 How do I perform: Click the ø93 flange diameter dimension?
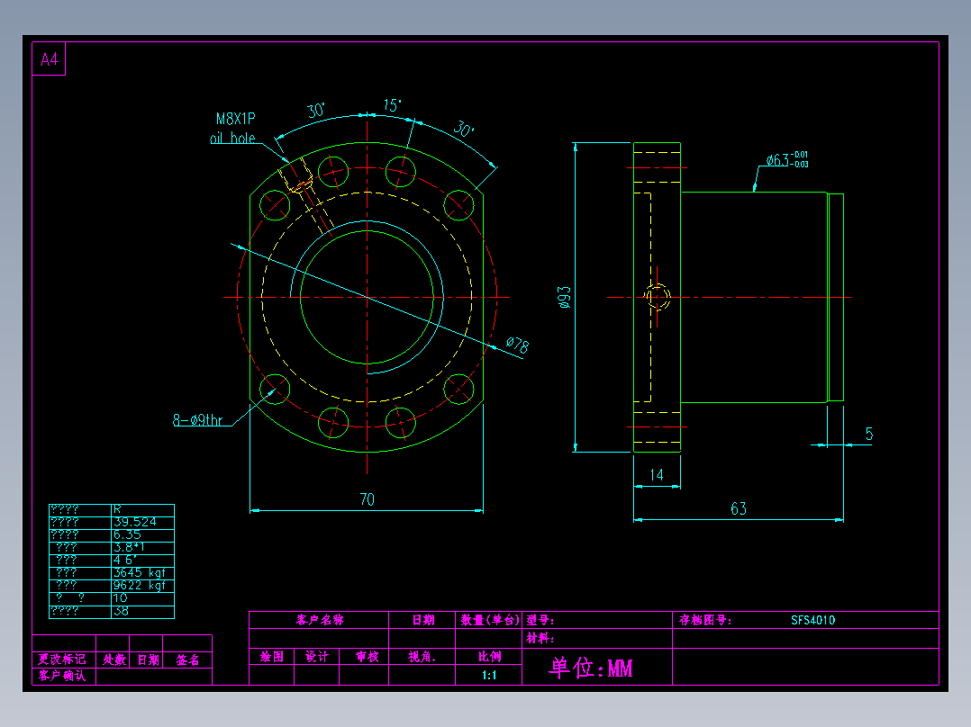(564, 297)
